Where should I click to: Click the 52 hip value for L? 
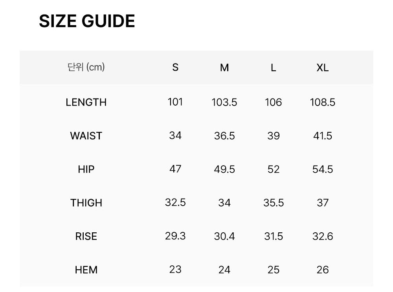pyautogui.click(x=273, y=170)
